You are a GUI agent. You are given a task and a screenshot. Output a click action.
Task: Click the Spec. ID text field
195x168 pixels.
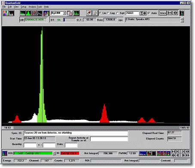point(76,133)
